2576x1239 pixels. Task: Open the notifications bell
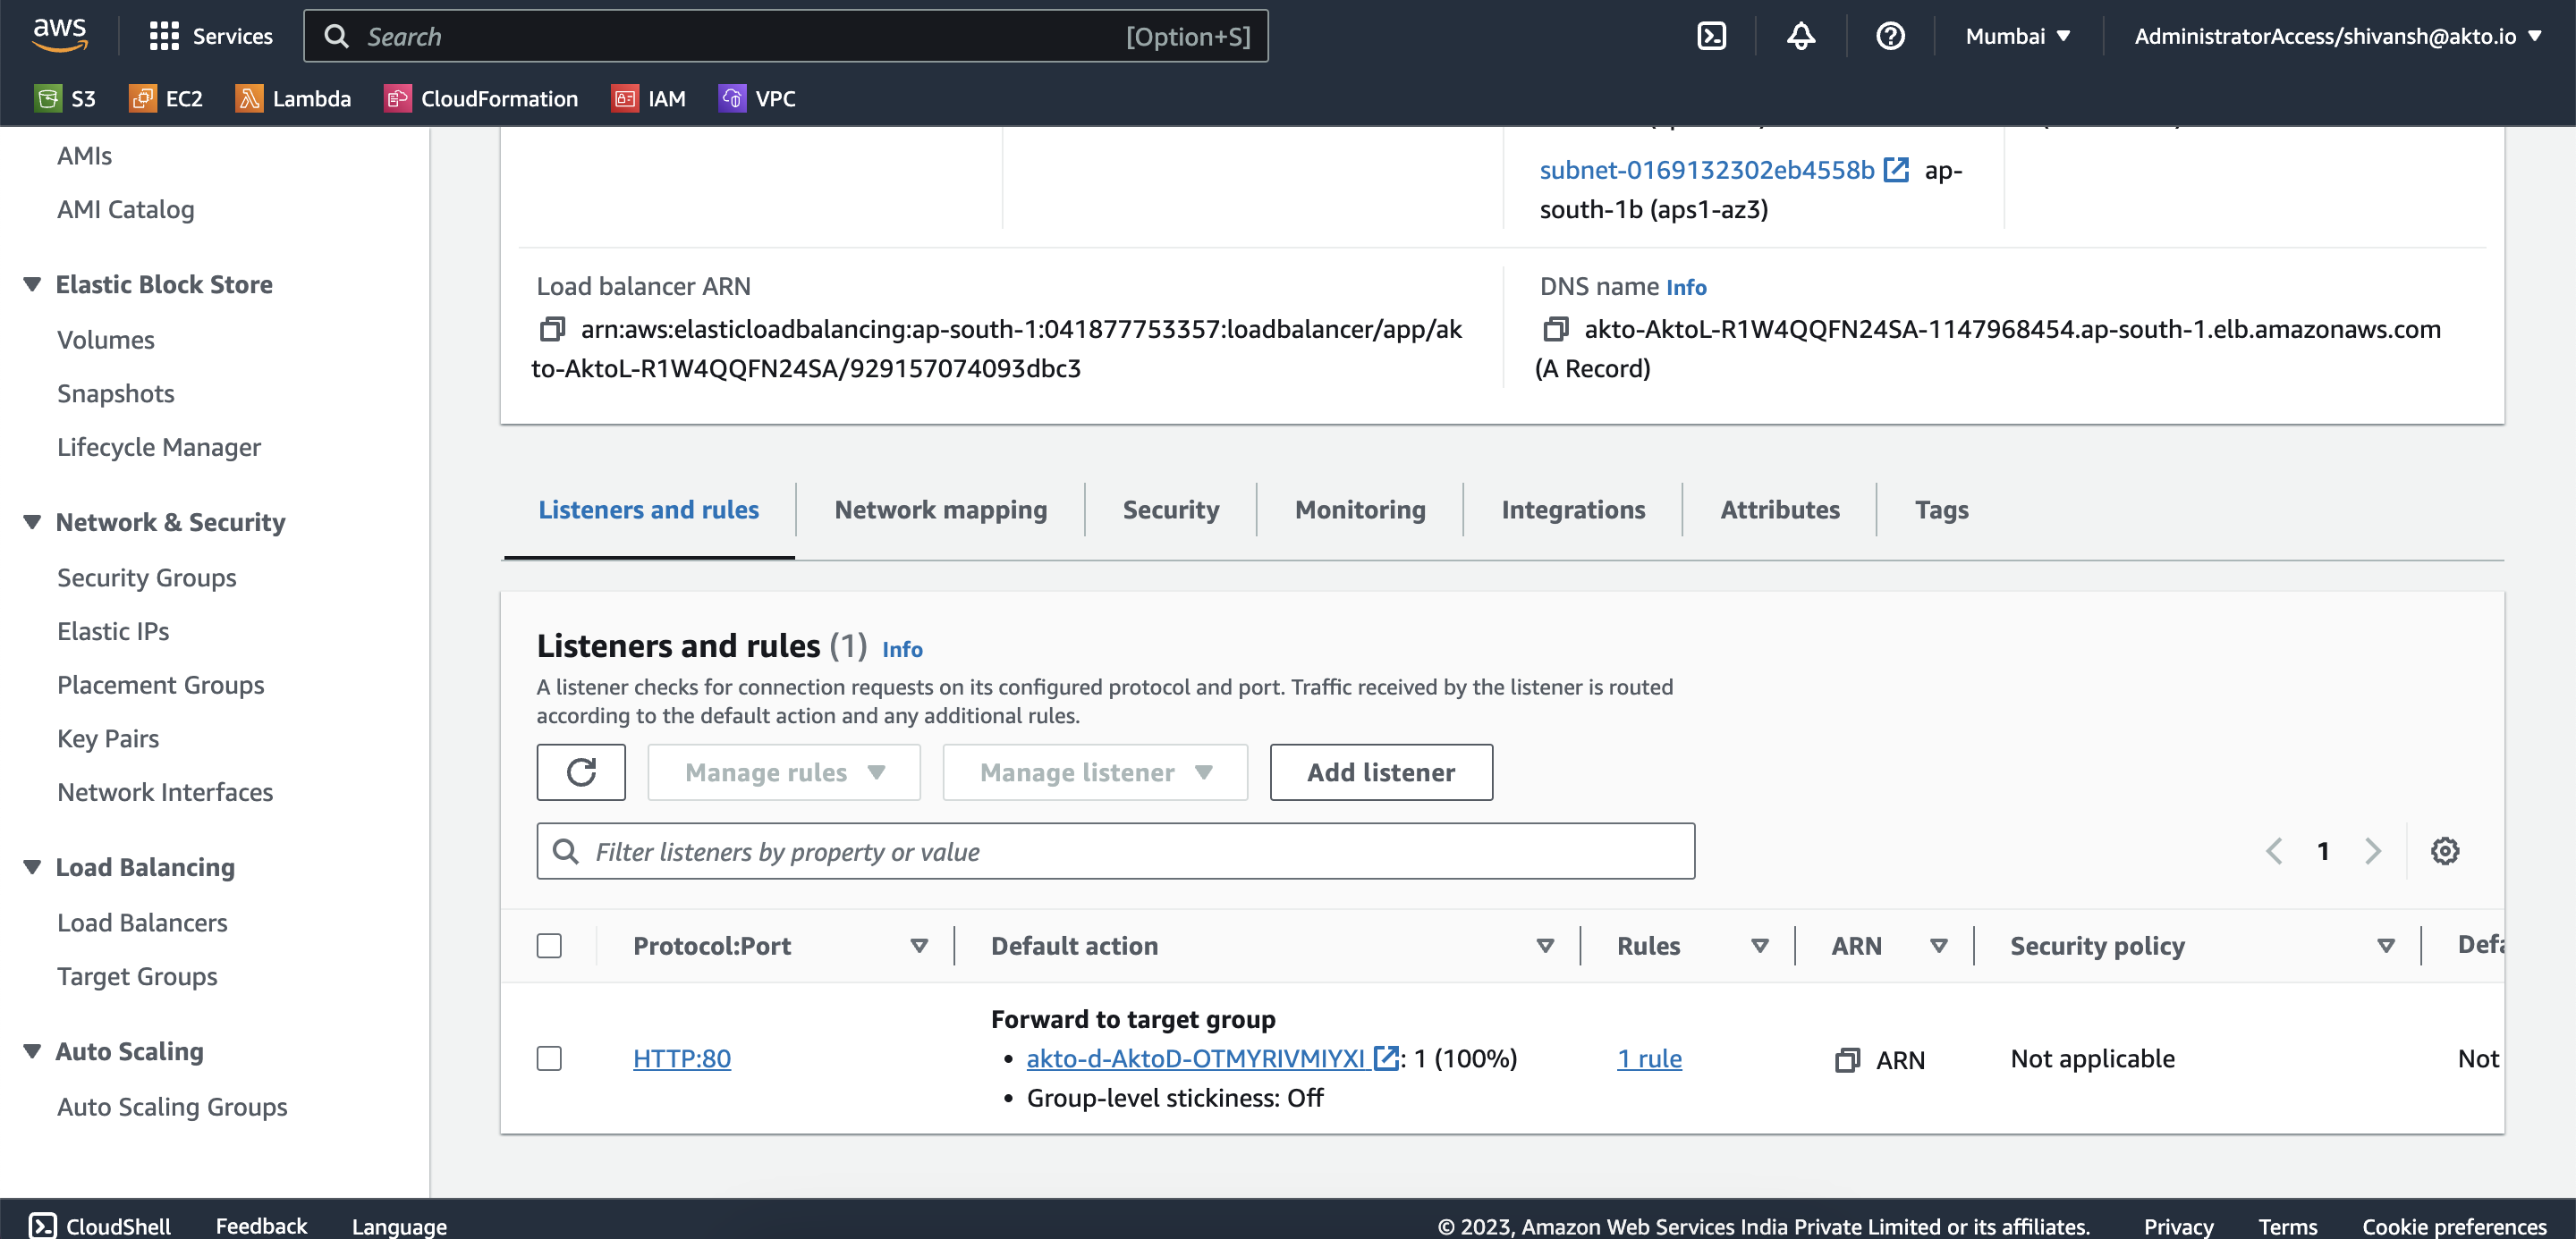click(x=1800, y=35)
